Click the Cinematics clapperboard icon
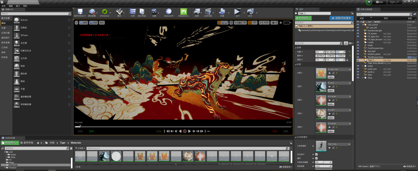 coord(208,12)
